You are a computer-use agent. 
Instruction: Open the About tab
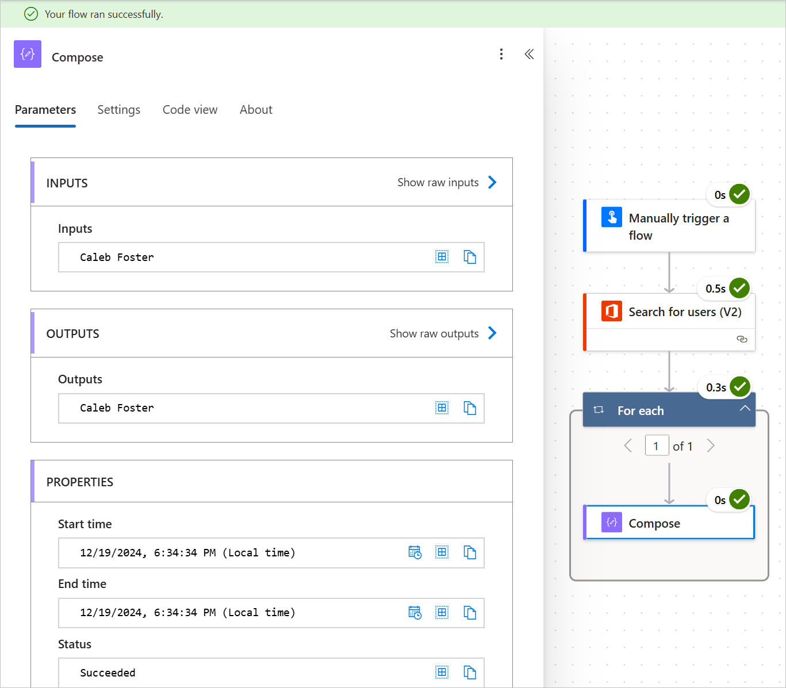point(256,110)
